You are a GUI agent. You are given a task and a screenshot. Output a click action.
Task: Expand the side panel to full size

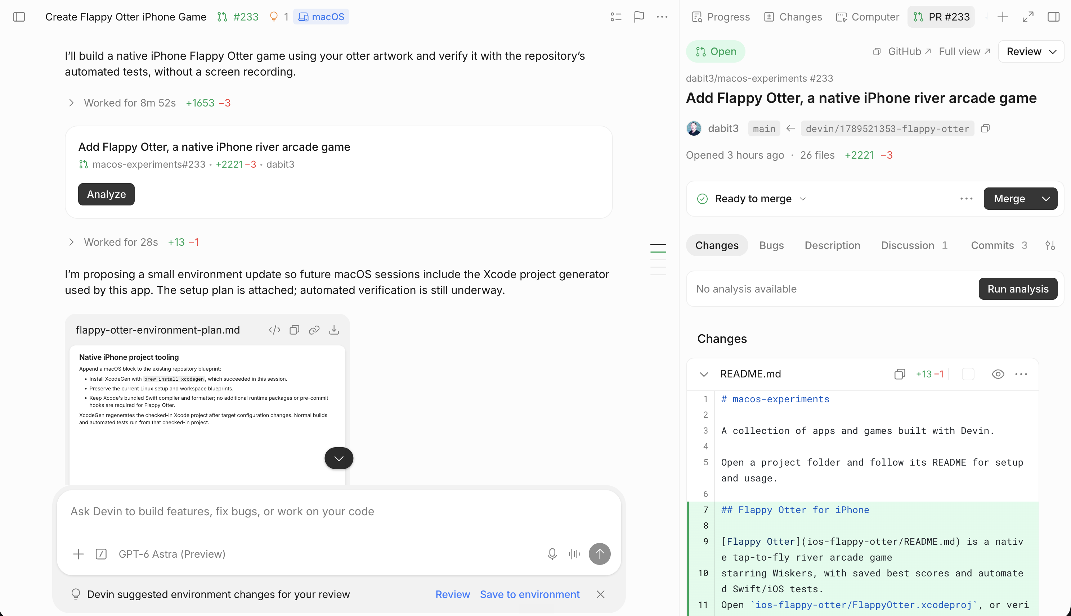coord(1028,17)
